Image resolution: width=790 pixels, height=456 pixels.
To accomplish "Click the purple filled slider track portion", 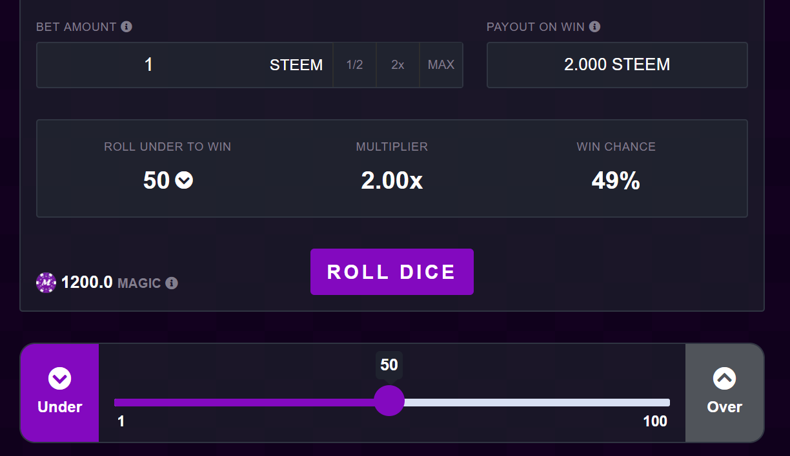I will tap(244, 403).
